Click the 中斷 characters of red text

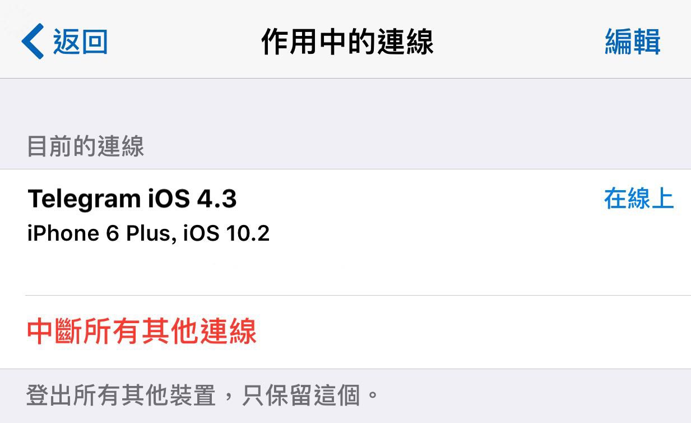(x=55, y=331)
